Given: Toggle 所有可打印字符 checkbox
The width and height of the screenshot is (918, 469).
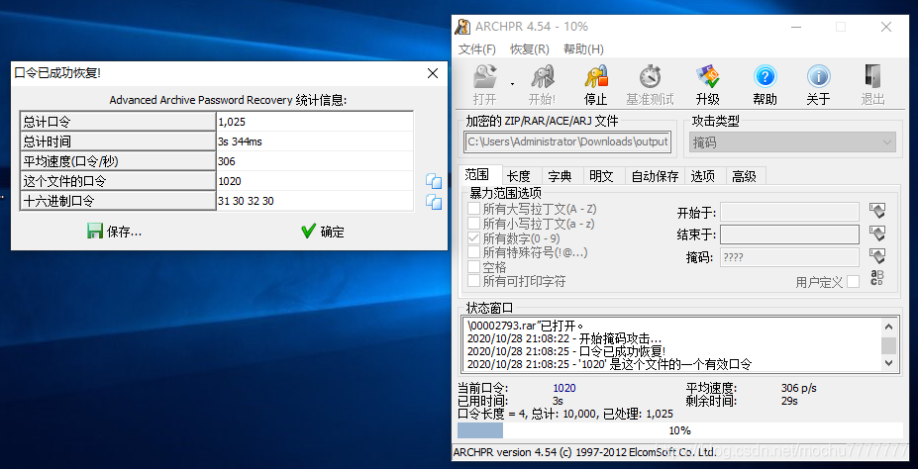Looking at the screenshot, I should pyautogui.click(x=473, y=281).
